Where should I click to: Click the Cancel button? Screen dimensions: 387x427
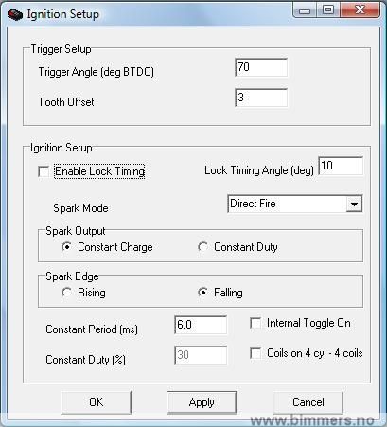click(x=308, y=402)
